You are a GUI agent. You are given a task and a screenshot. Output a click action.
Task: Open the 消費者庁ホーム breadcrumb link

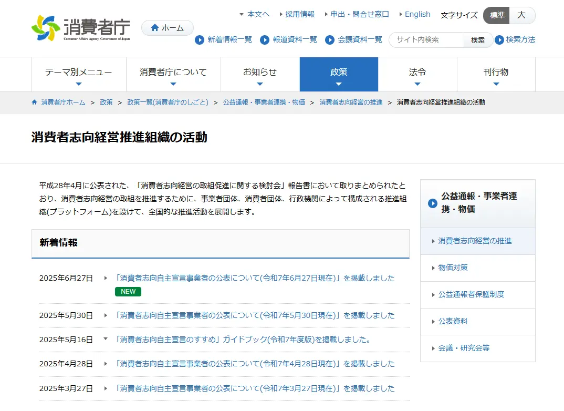point(63,102)
